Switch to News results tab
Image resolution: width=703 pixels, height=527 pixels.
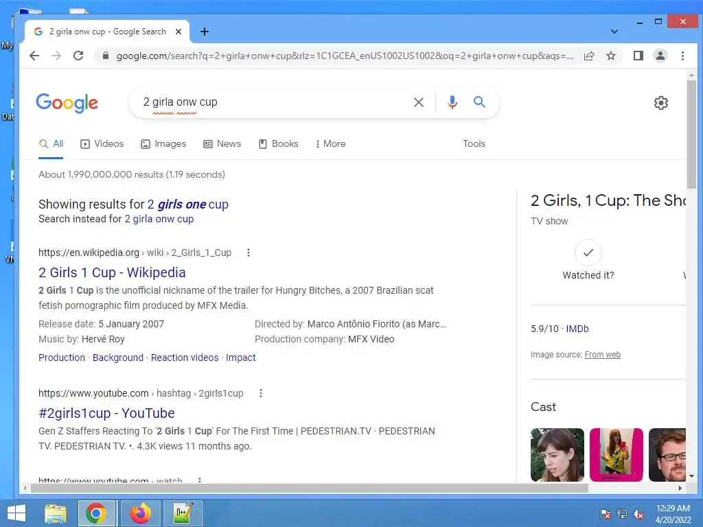[222, 144]
